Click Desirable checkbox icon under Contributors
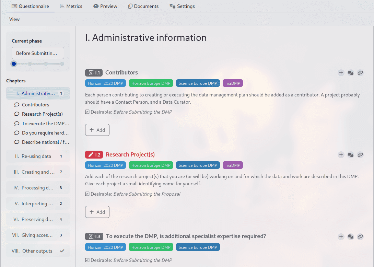This screenshot has width=374, height=267. pos(87,112)
